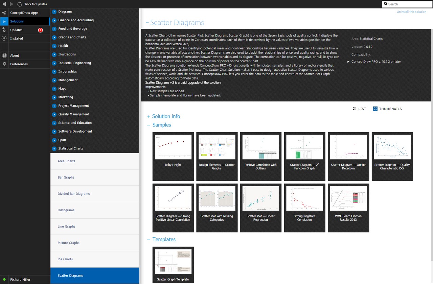Click the search magnifier icon
Screen dimensions: 433x284
click(x=386, y=4)
